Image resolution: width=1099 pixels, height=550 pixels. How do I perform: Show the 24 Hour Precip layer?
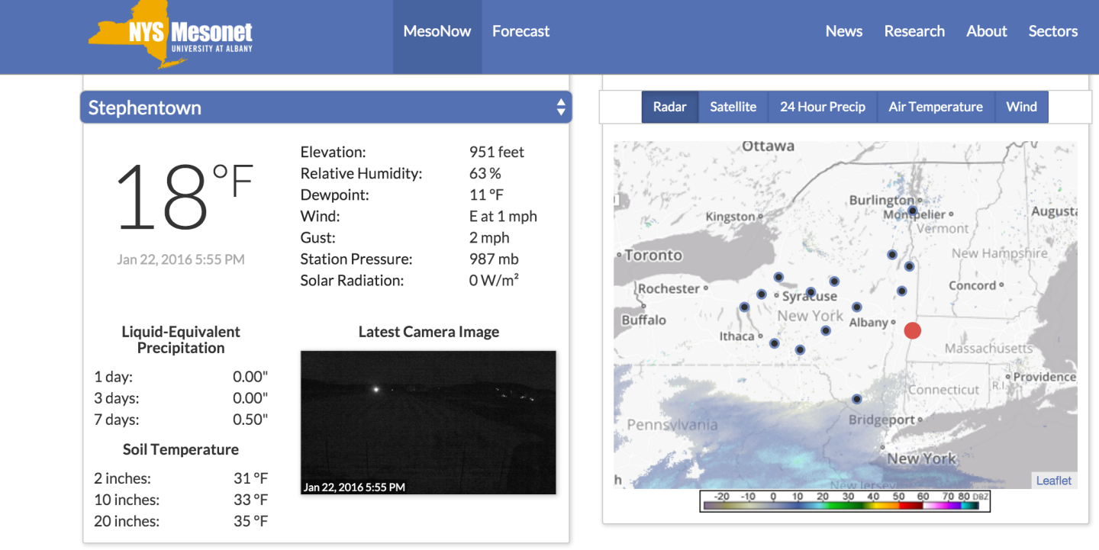tap(822, 107)
